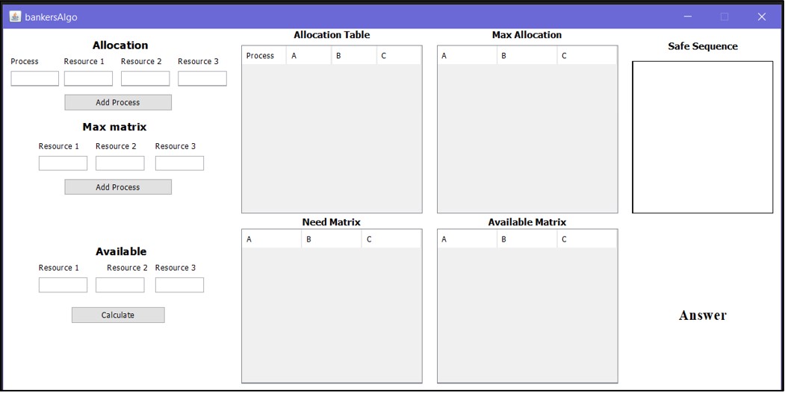The image size is (785, 393).
Task: Focus the Allocation Resource 1 field
Action: [88, 78]
